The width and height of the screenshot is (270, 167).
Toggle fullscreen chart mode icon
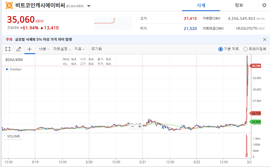click(8, 49)
